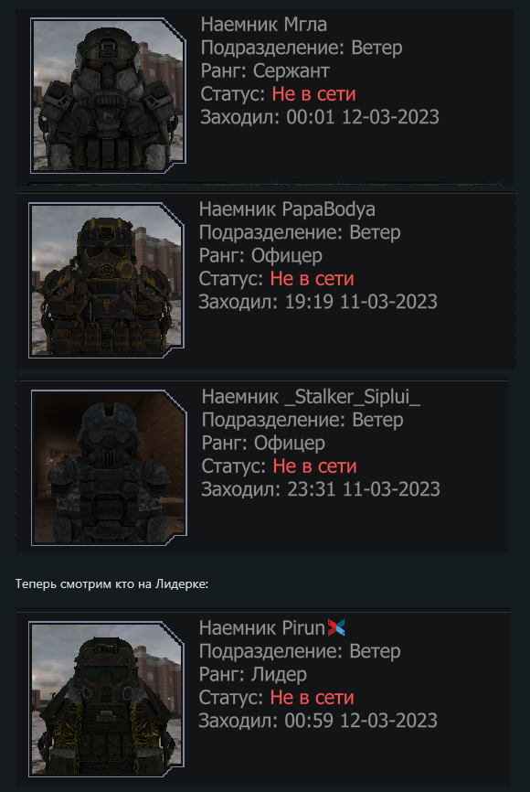Image resolution: width=530 pixels, height=792 pixels.
Task: Click Мгла's red Не в сети status
Action: point(314,94)
